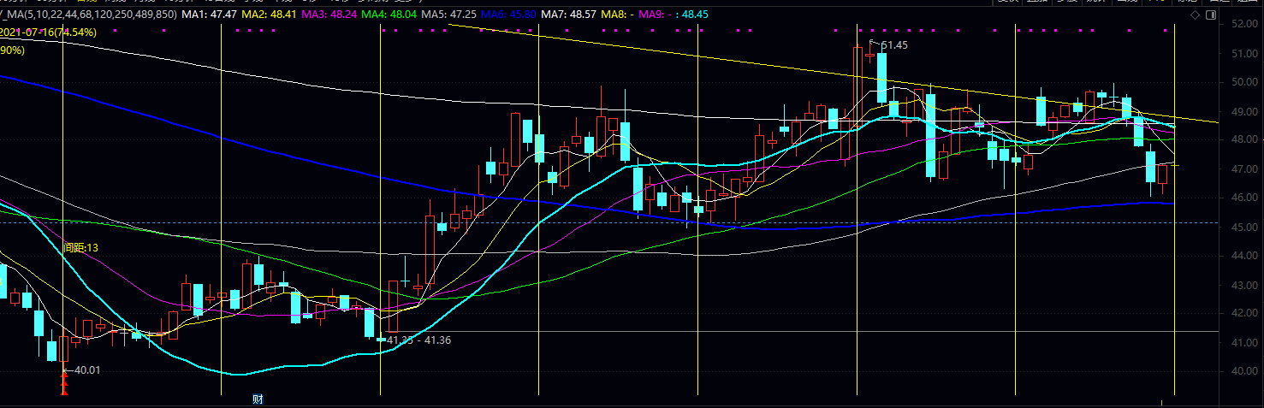Click the 财 financial marker icon
The image size is (1264, 408).
pyautogui.click(x=257, y=399)
